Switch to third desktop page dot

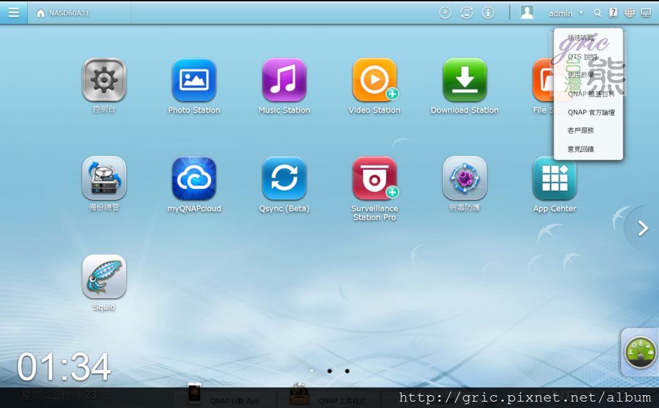347,371
